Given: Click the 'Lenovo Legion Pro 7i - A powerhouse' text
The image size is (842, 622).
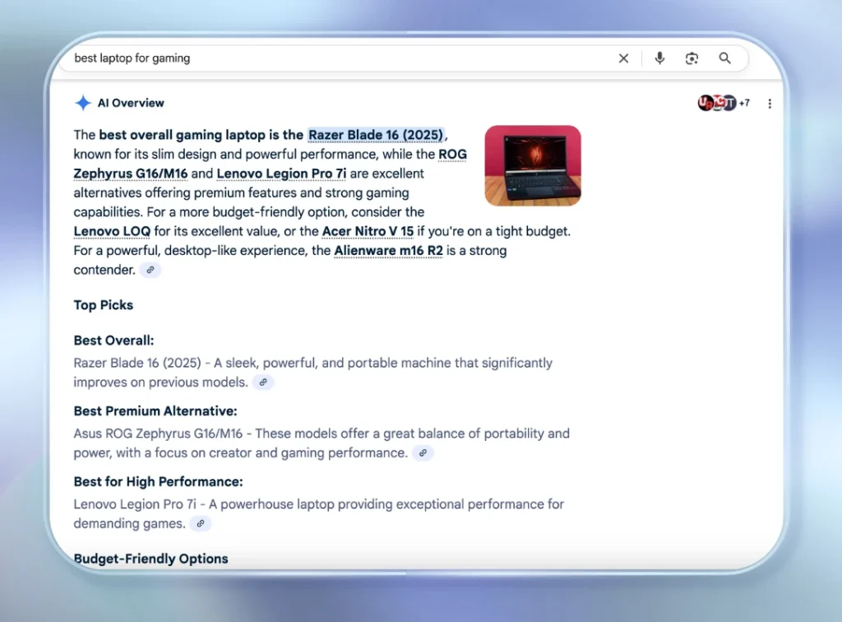Looking at the screenshot, I should coord(319,513).
